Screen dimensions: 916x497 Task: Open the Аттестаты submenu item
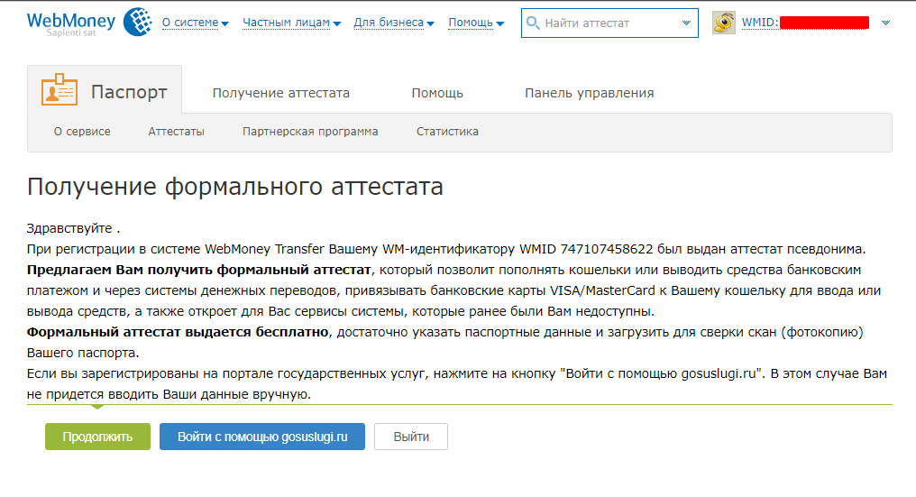pyautogui.click(x=177, y=132)
